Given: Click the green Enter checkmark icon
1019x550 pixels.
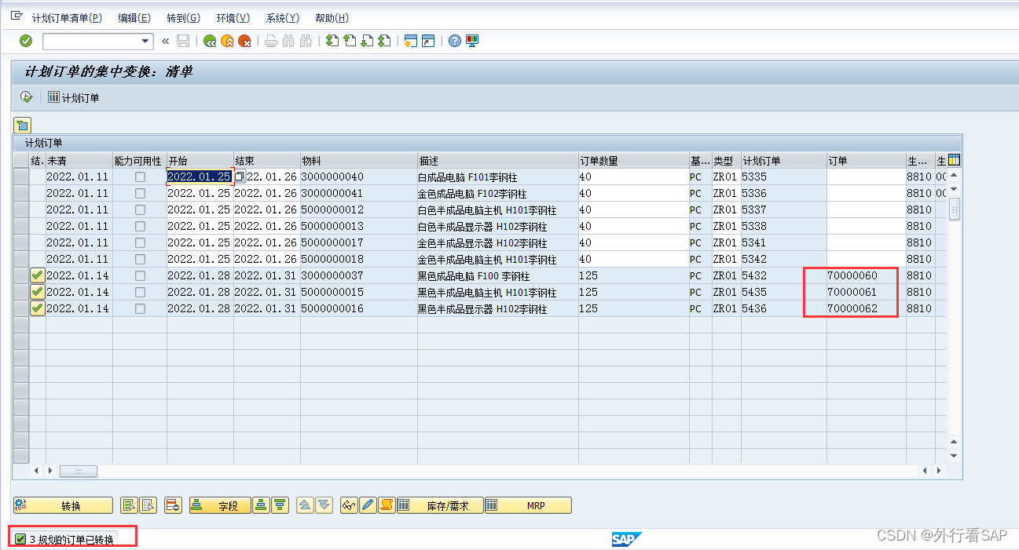Looking at the screenshot, I should click(26, 41).
